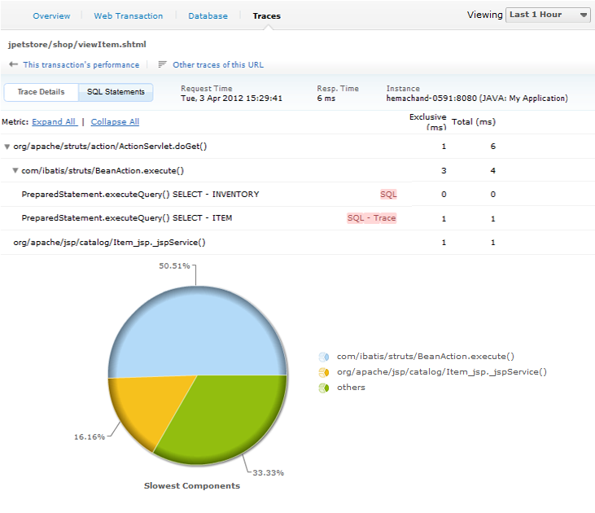
Task: Click Exclusive value 3 for BeanAction.execute()
Action: [x=444, y=170]
